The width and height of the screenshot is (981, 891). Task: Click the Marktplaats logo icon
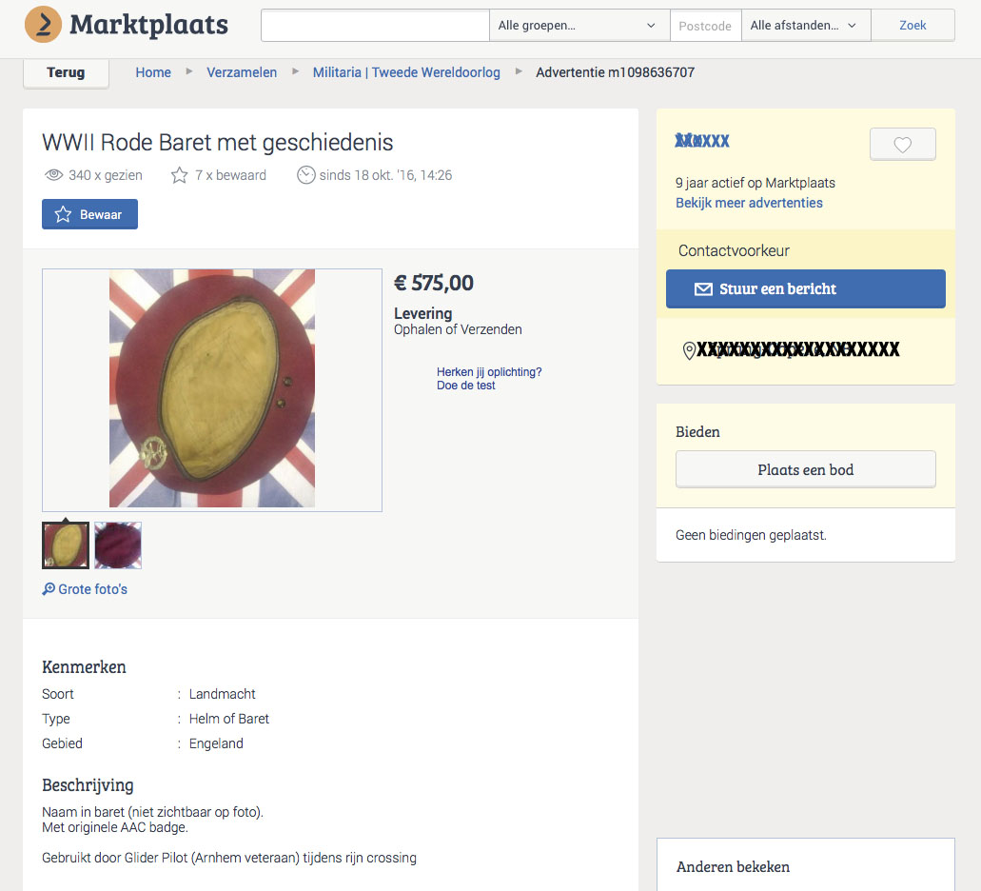(x=43, y=25)
